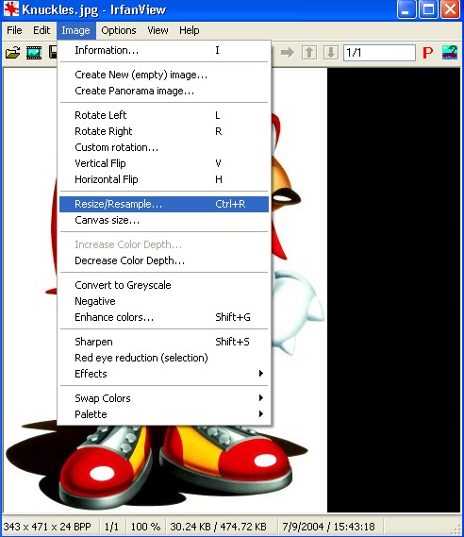The height and width of the screenshot is (537, 464).
Task: Expand the Effects submenu
Action: 164,374
